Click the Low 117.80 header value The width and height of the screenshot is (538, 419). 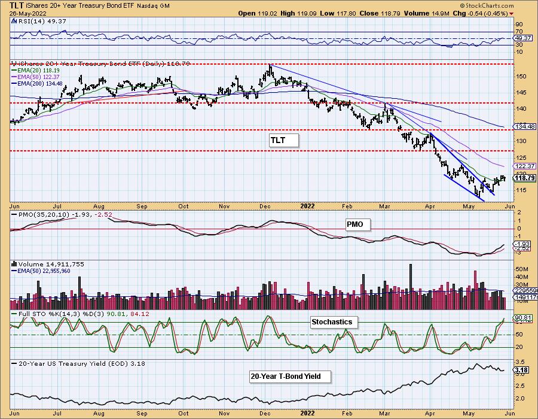tap(338, 13)
